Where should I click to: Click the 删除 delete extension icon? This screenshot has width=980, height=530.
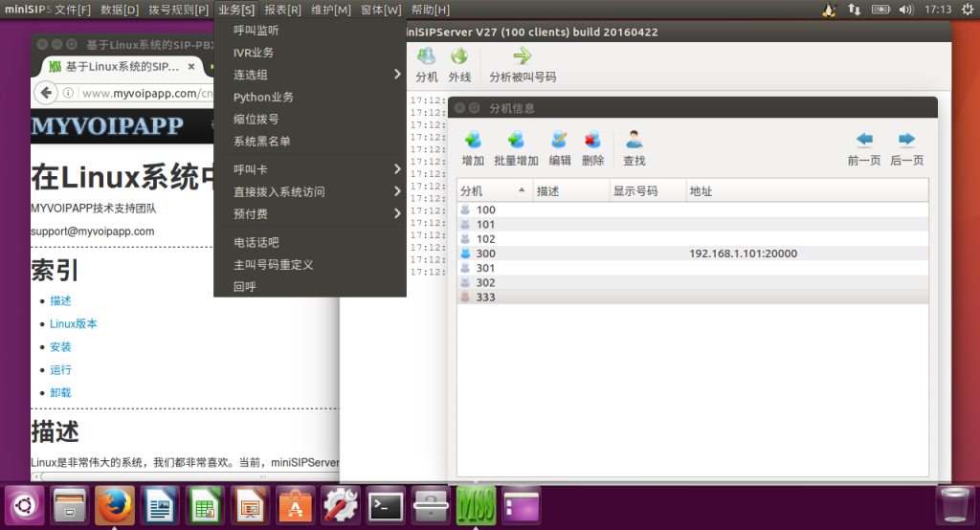pos(592,141)
